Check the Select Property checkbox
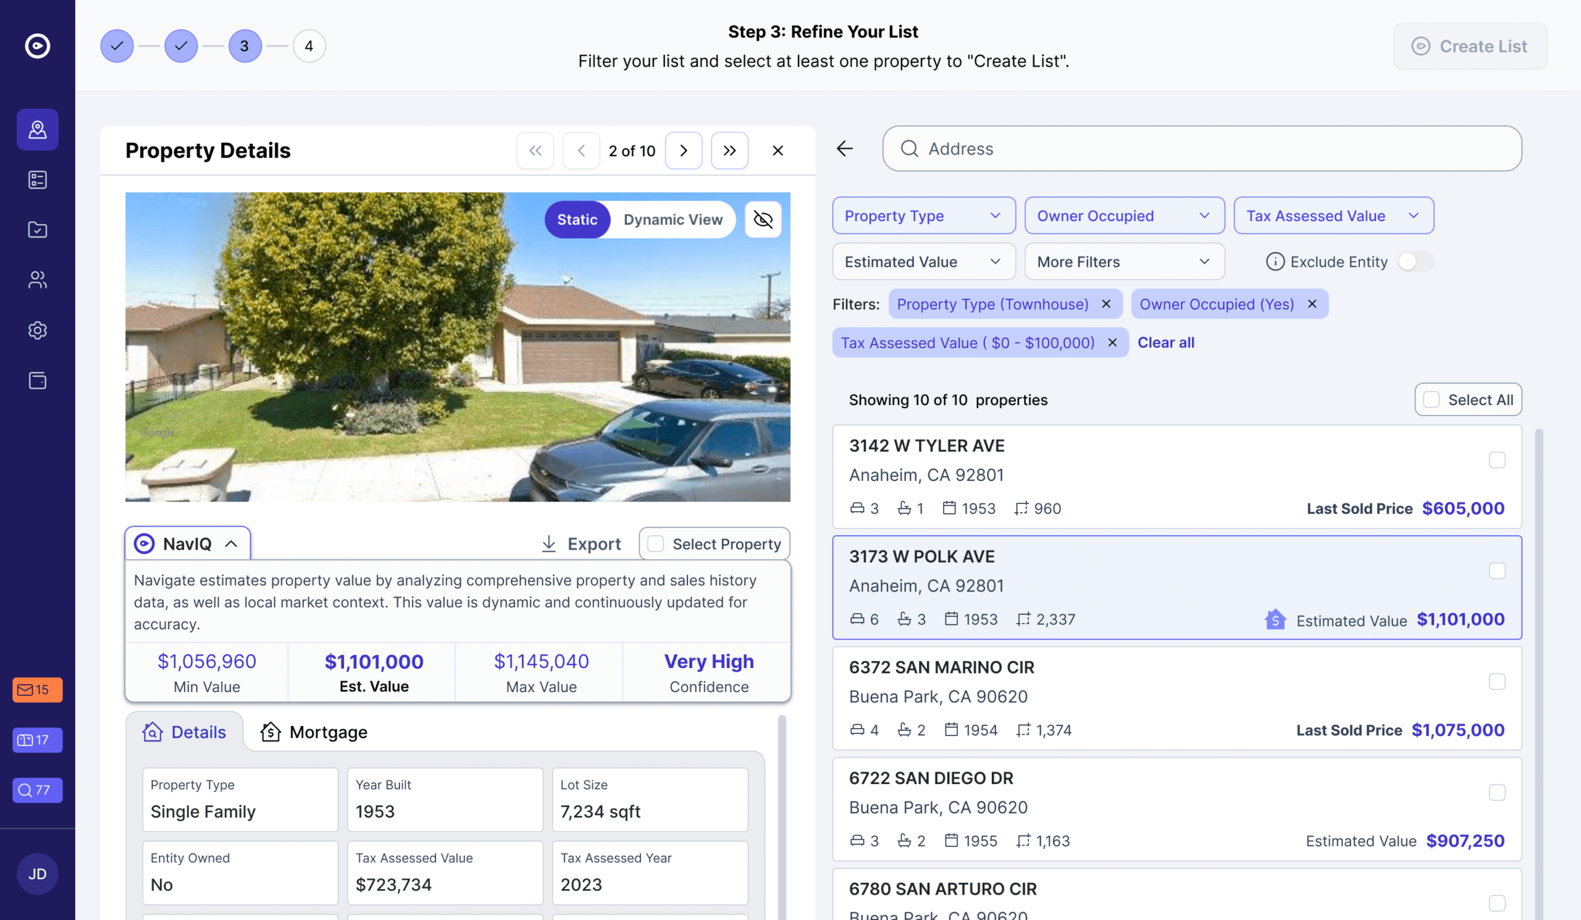The height and width of the screenshot is (920, 1581). pyautogui.click(x=655, y=544)
